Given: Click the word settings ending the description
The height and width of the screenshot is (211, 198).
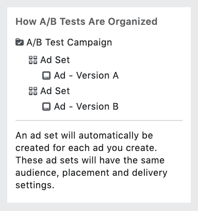Looking at the screenshot, I should 35,185.
